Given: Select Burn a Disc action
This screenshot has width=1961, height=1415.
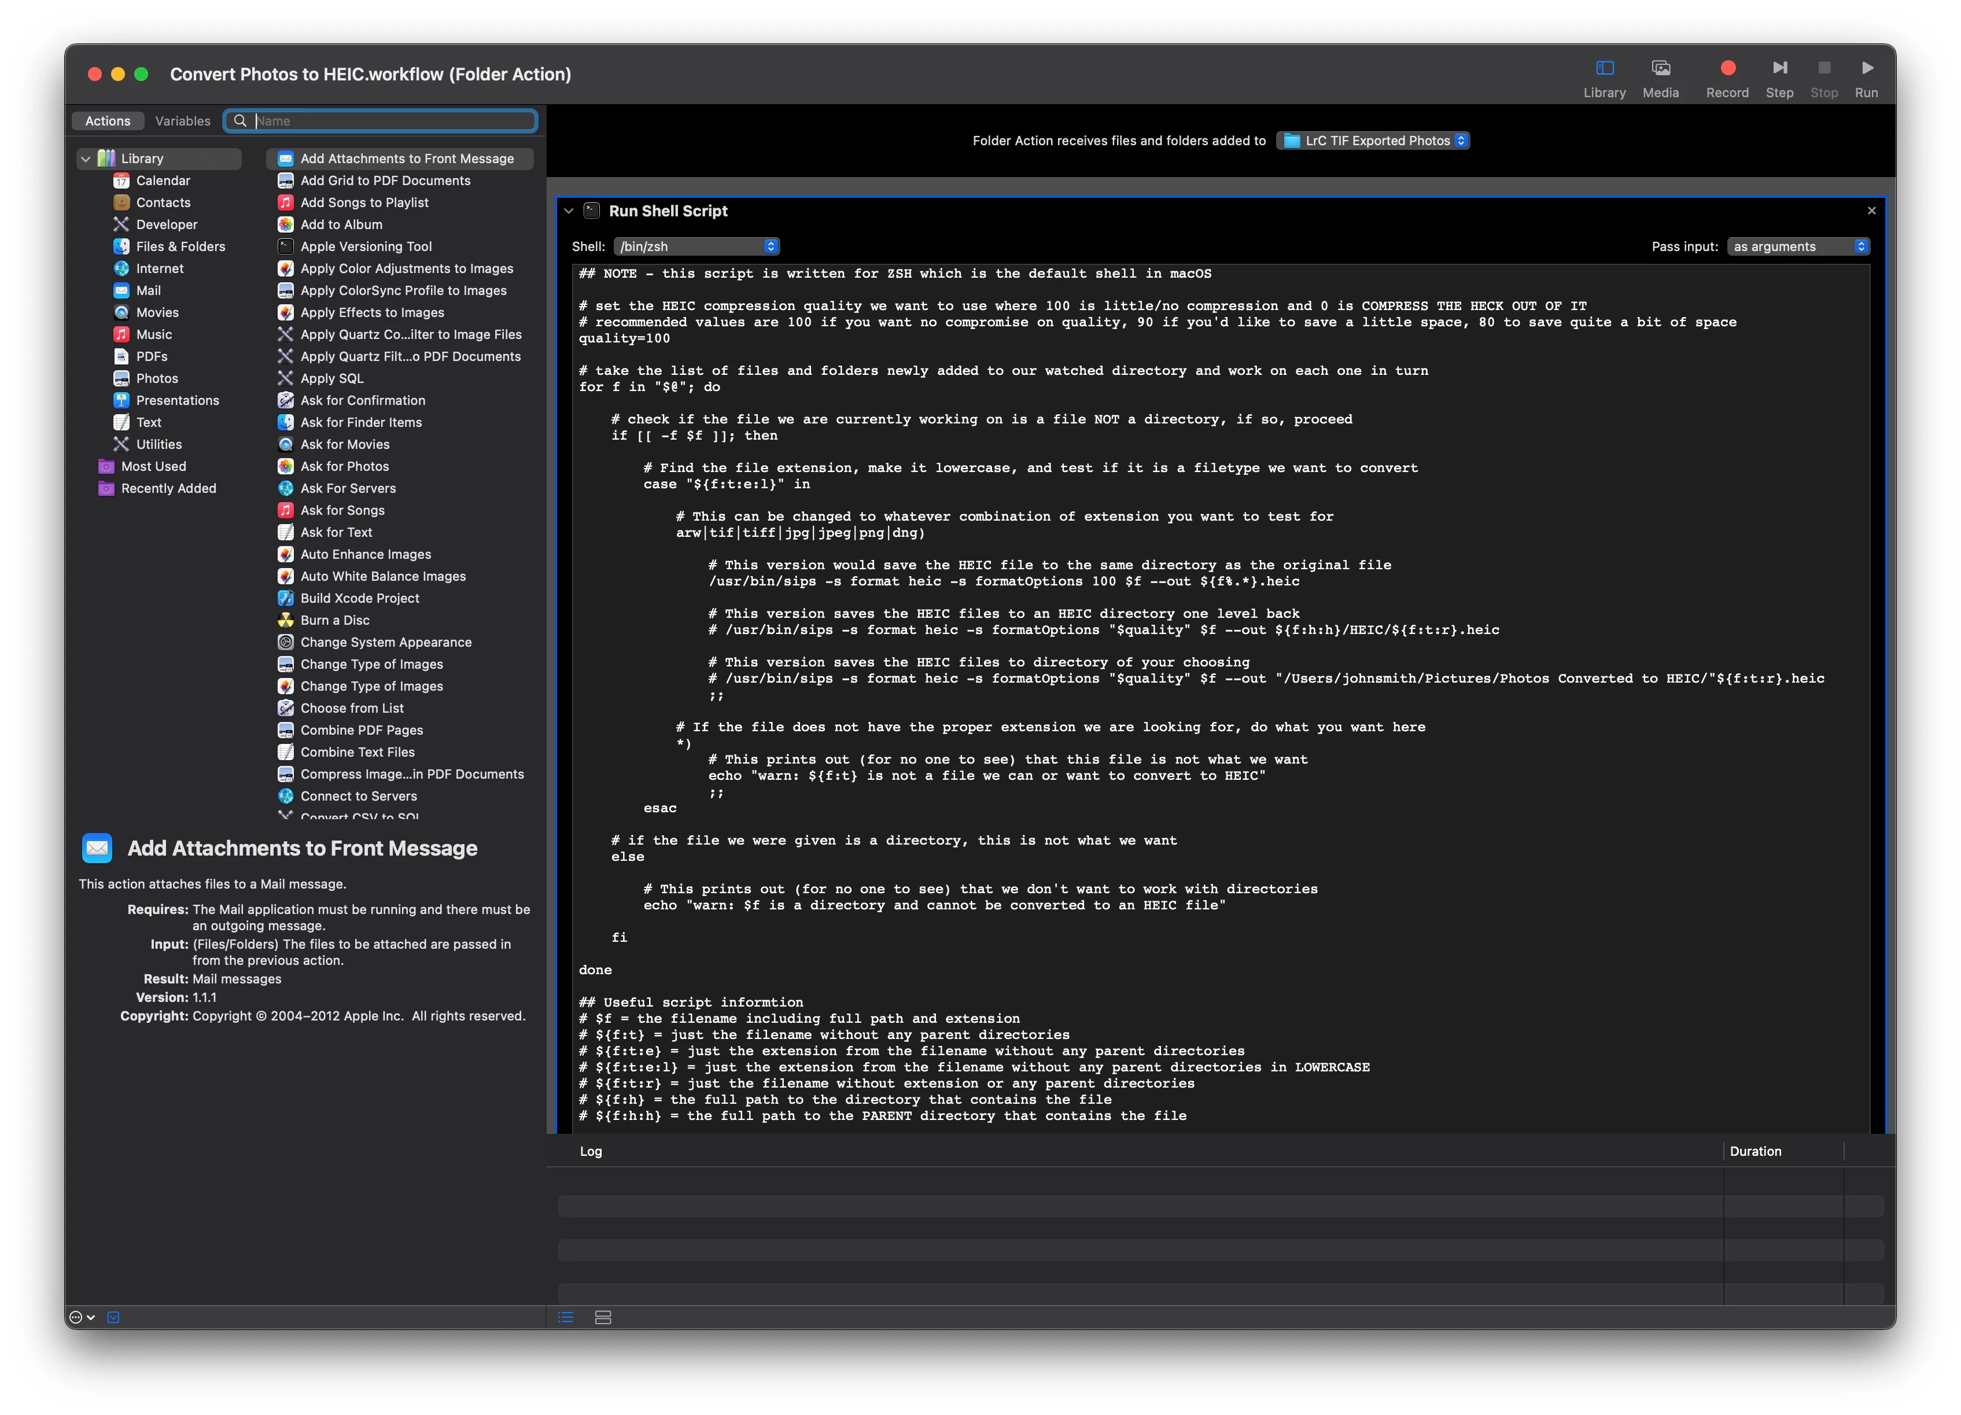Looking at the screenshot, I should (334, 620).
